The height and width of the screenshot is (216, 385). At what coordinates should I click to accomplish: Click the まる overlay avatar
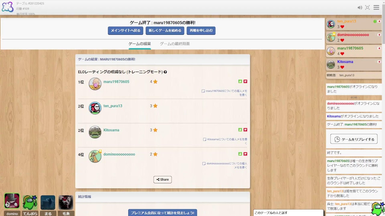pos(48,202)
